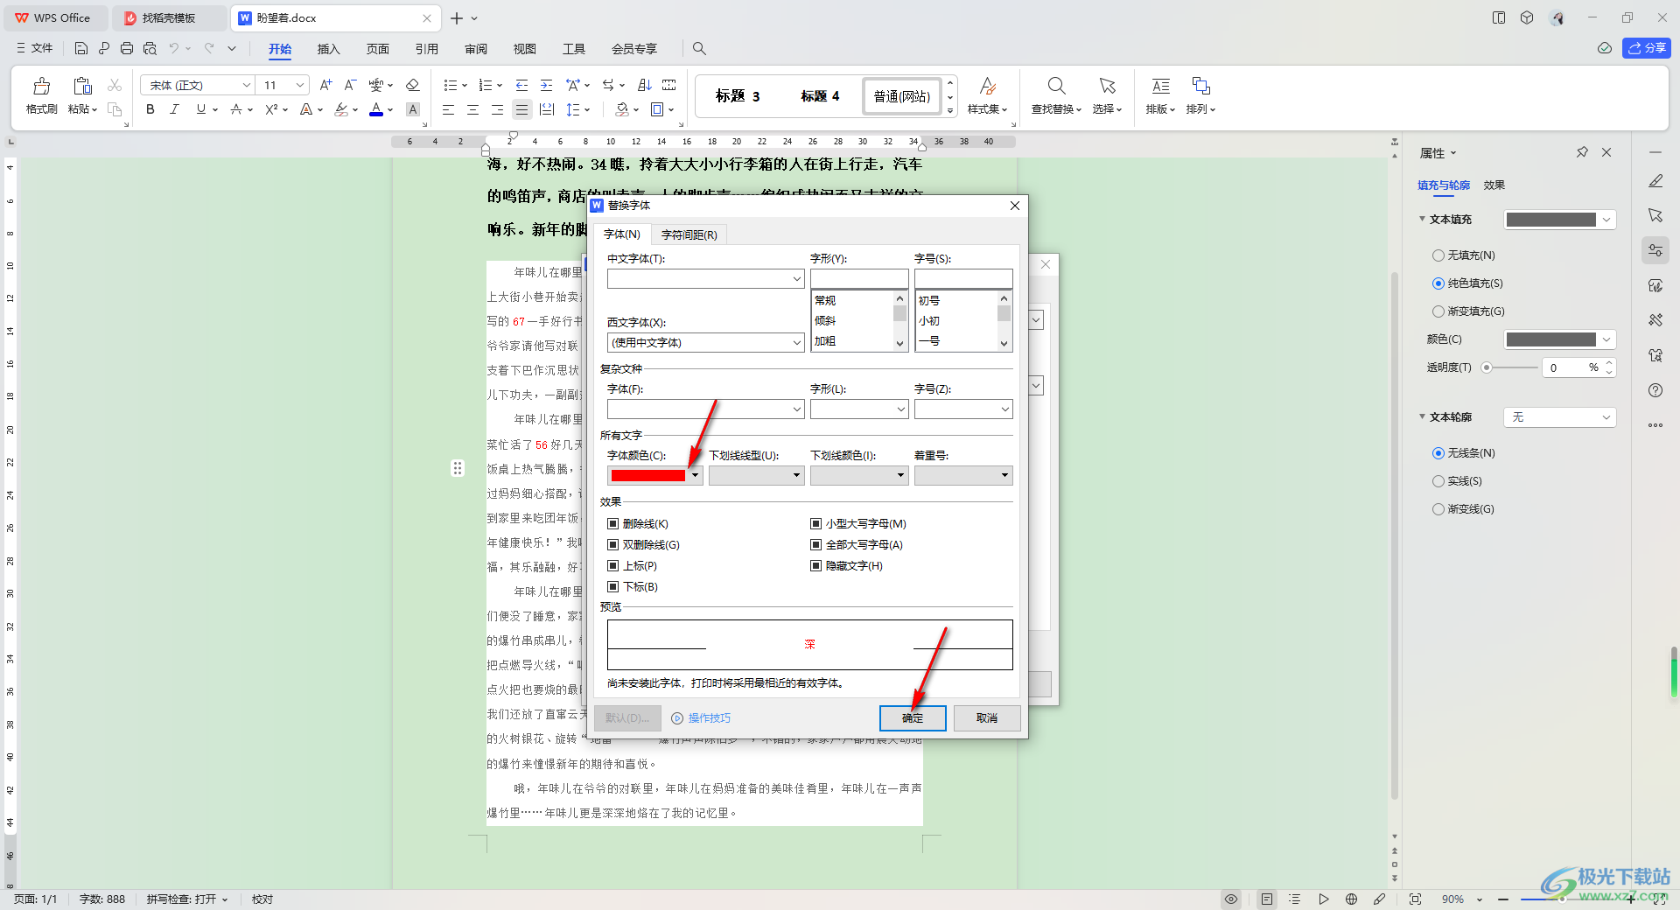Click the increase font size icon
This screenshot has height=910, width=1680.
[x=325, y=85]
